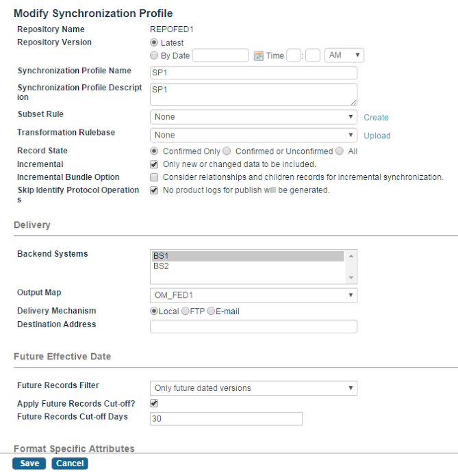Open the AM/PM dropdown
Viewport: 458px width, 473px height.
344,55
